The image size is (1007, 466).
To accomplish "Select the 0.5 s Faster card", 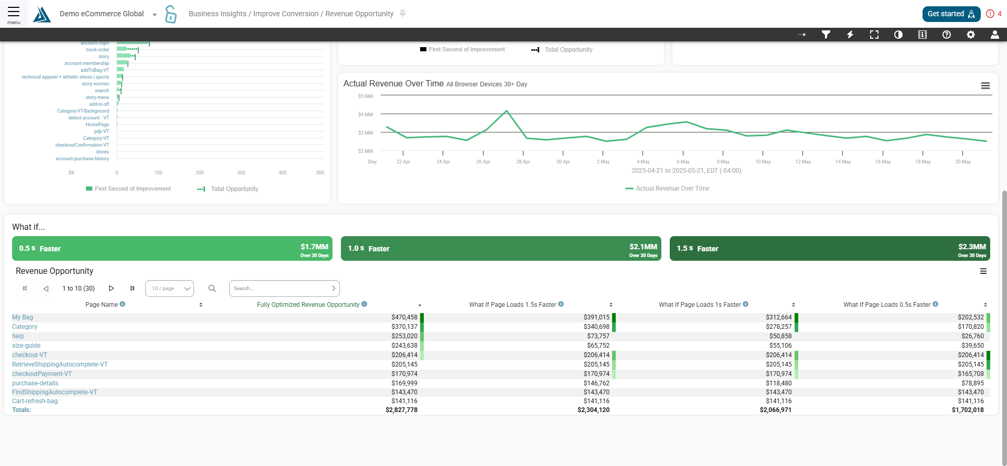I will tap(172, 248).
